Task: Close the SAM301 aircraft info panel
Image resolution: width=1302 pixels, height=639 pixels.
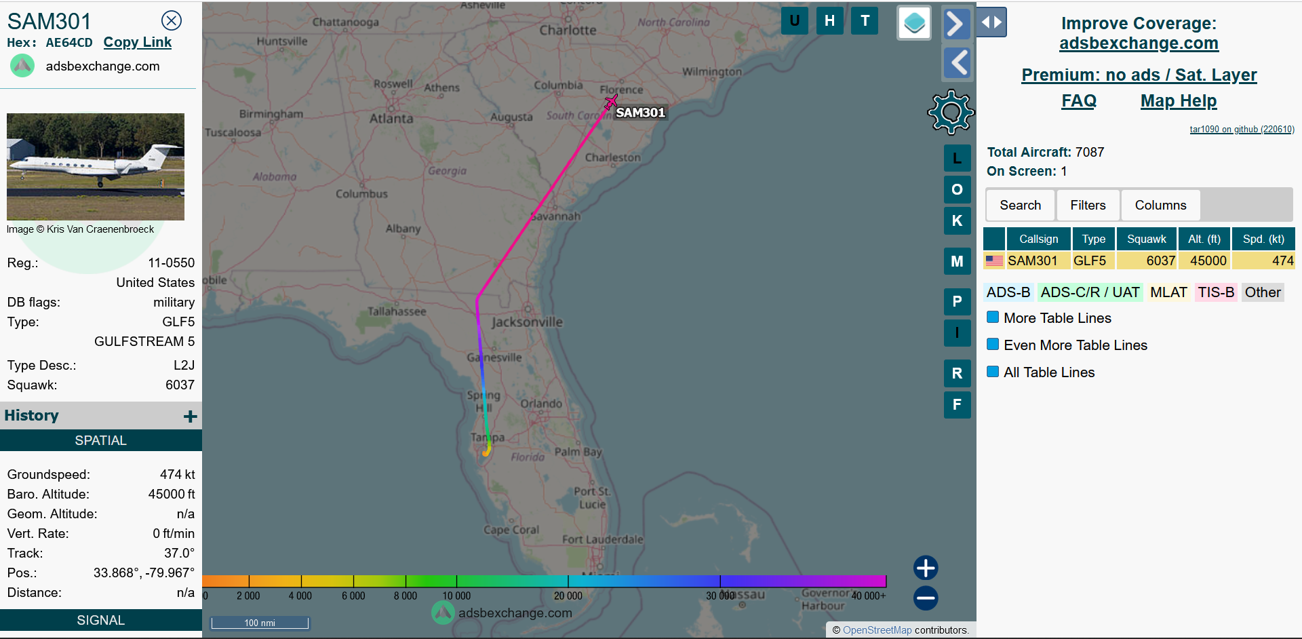Action: [172, 20]
